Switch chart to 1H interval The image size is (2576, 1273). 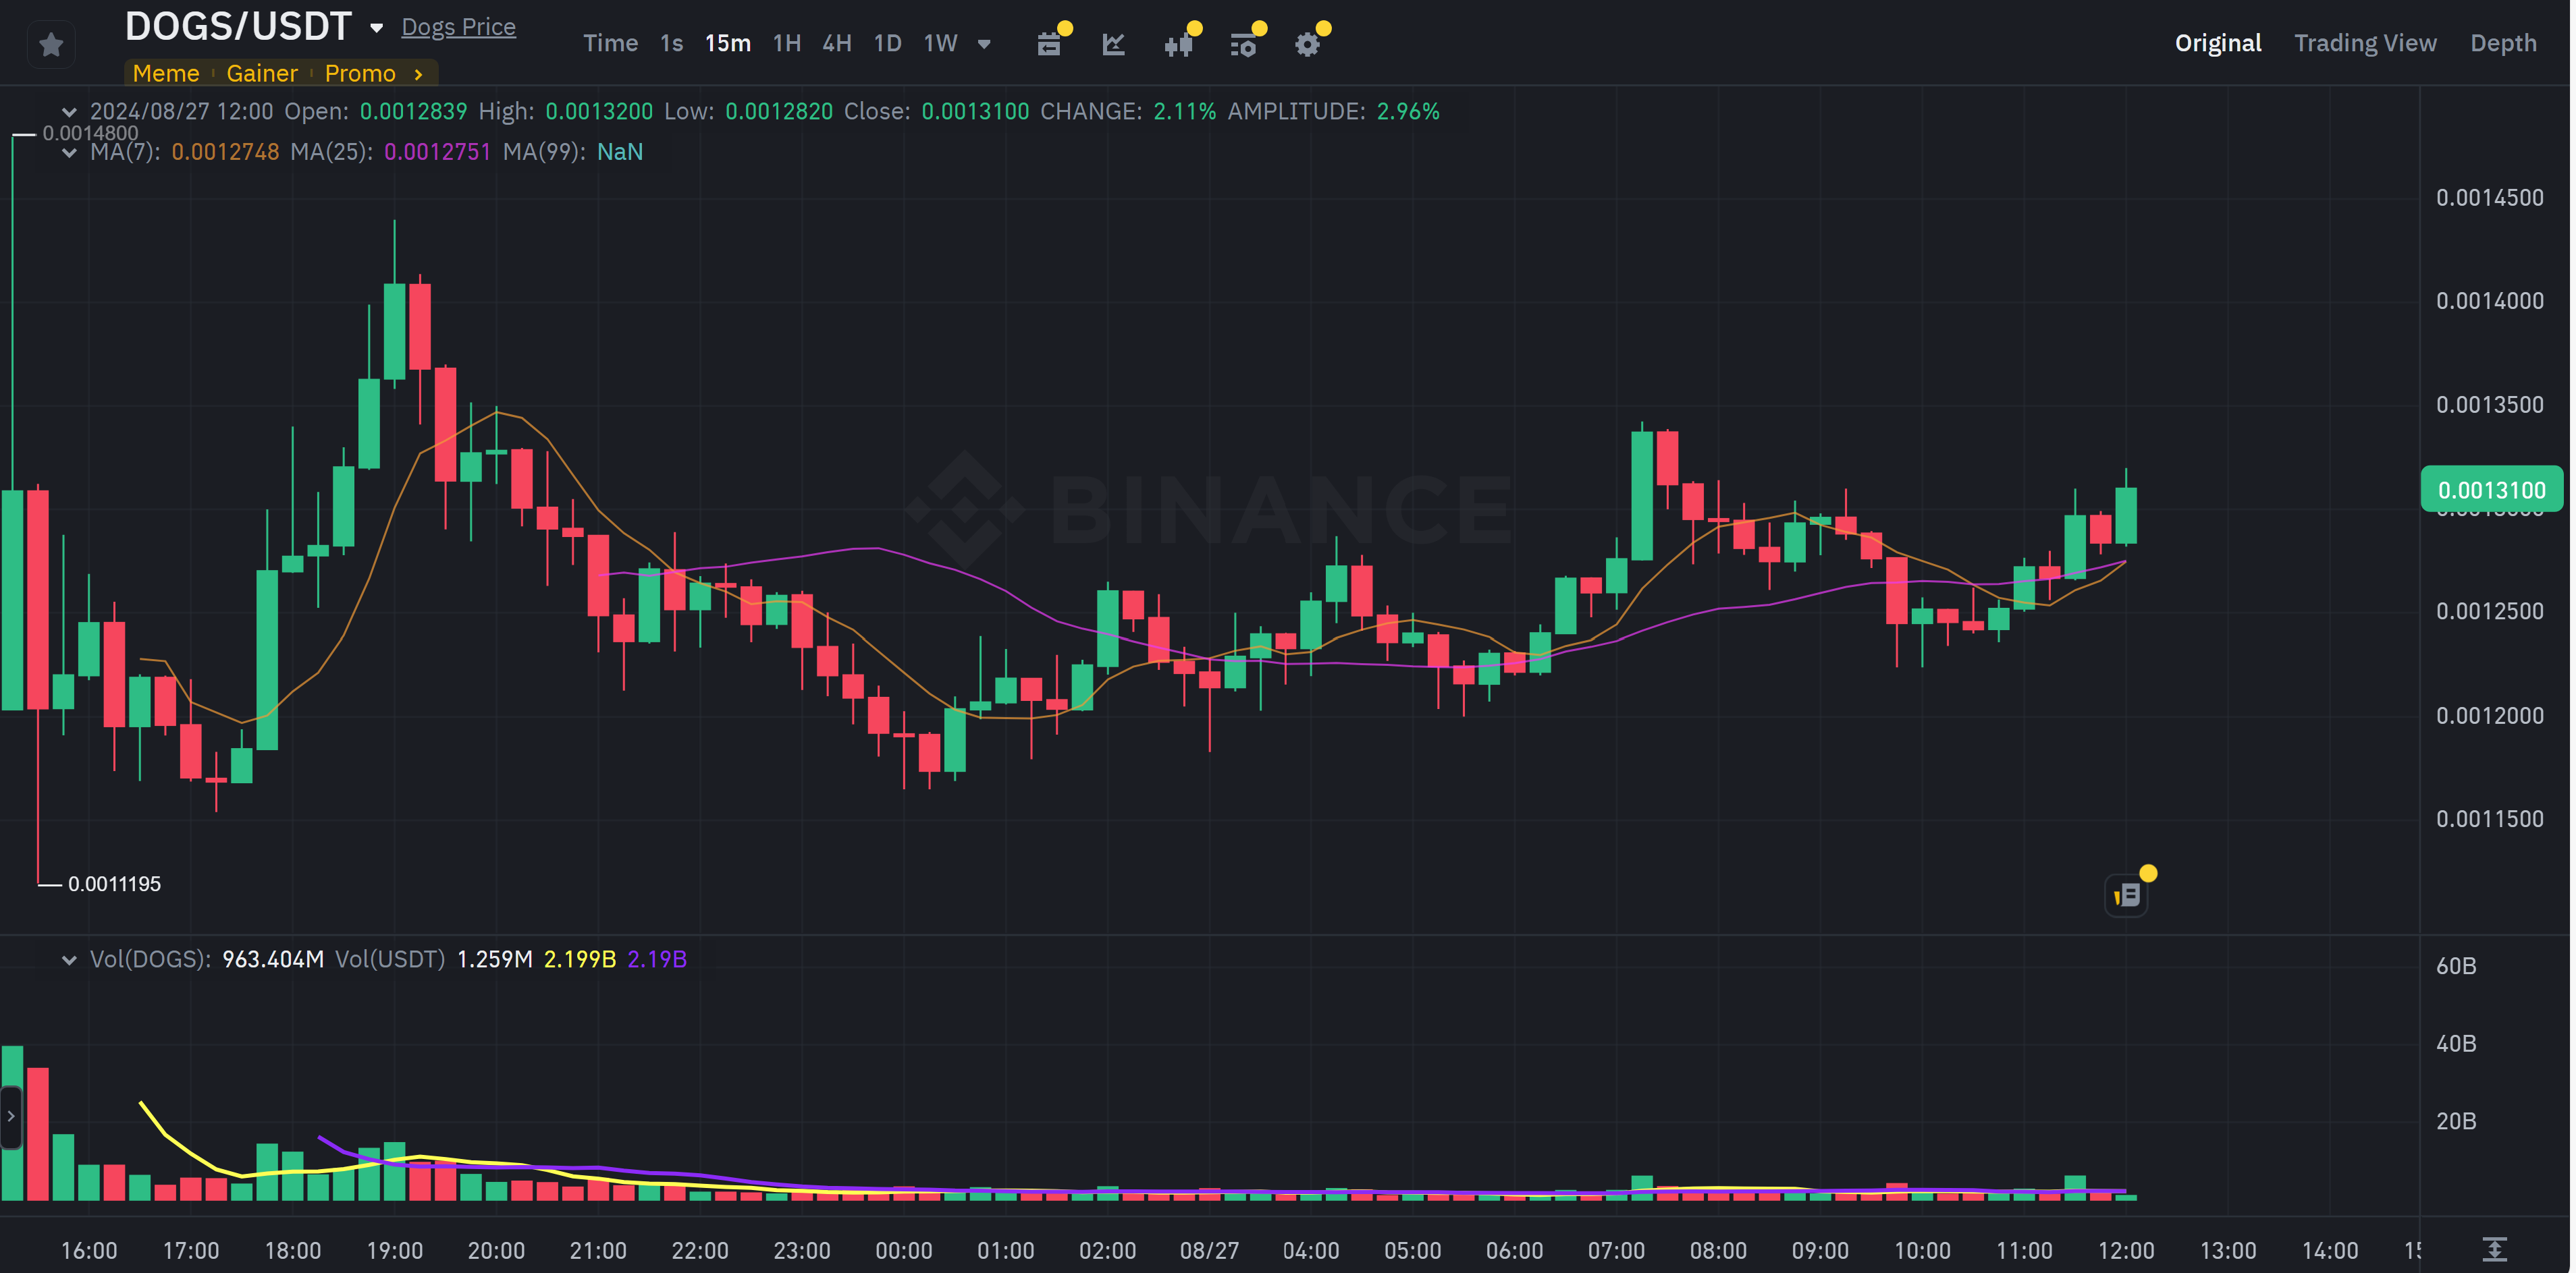point(786,43)
